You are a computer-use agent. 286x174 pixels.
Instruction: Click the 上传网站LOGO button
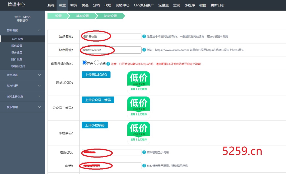coord(96,75)
